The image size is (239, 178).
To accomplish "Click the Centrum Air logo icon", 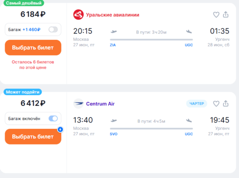I will coord(79,104).
